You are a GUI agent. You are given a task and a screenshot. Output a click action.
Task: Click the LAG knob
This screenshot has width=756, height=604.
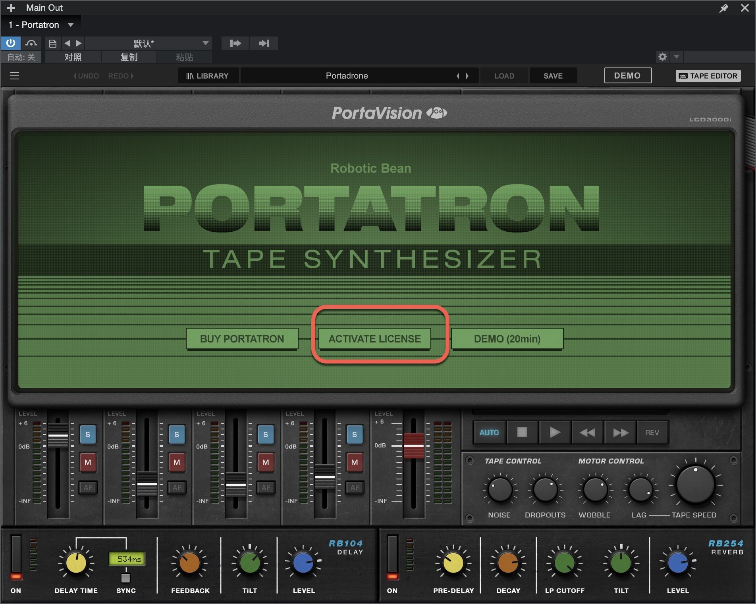pyautogui.click(x=640, y=490)
